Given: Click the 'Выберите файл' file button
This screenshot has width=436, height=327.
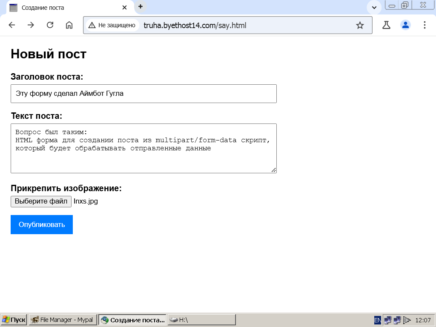Looking at the screenshot, I should [x=41, y=201].
